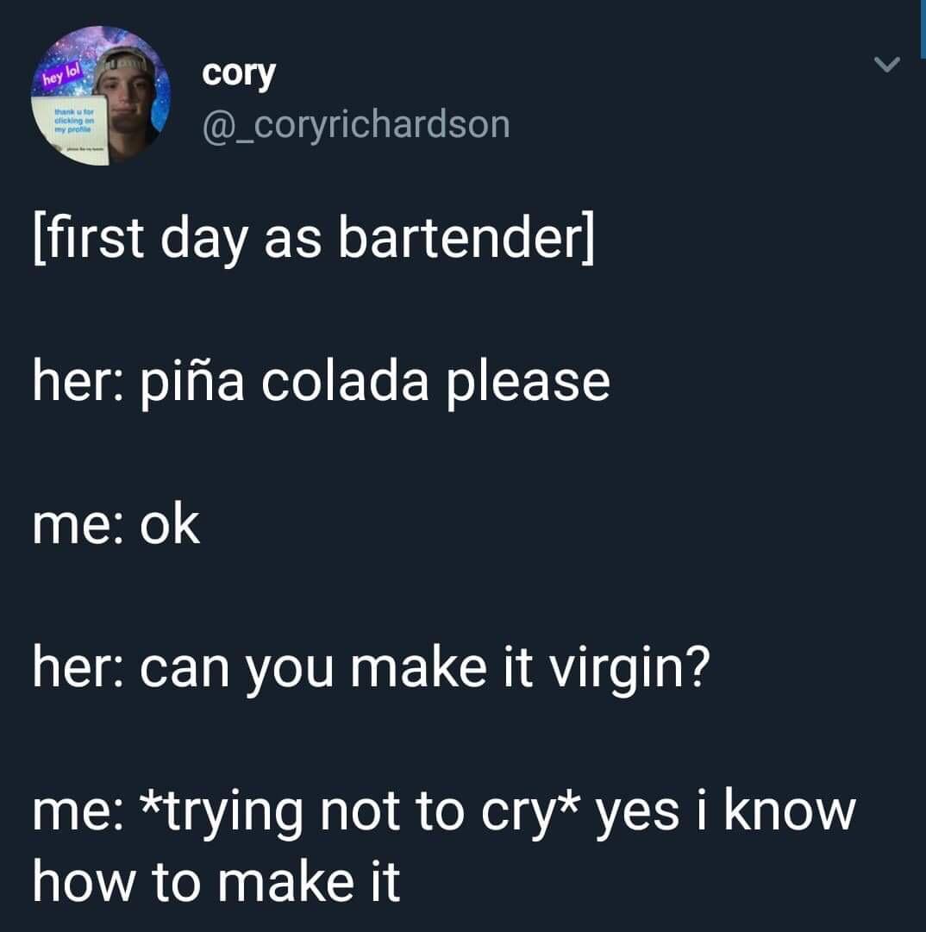Click the "me: ok" line
This screenshot has width=926, height=932.
(116, 525)
